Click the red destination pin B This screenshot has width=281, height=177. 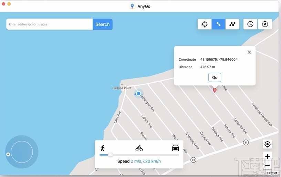coord(215,90)
